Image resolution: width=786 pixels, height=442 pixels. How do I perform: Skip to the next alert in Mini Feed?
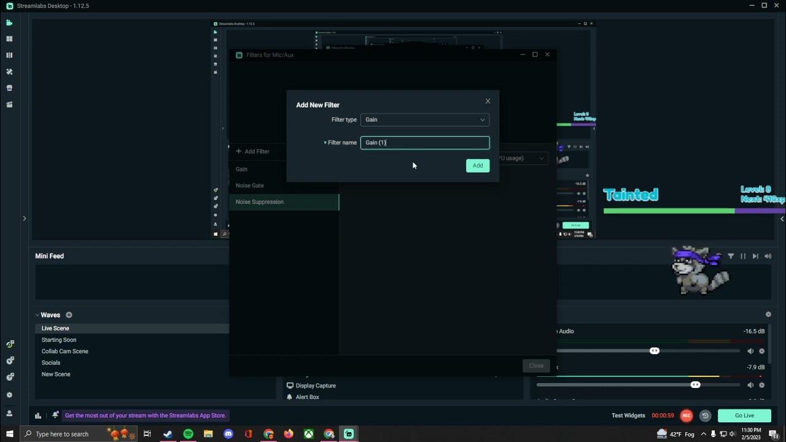(755, 256)
